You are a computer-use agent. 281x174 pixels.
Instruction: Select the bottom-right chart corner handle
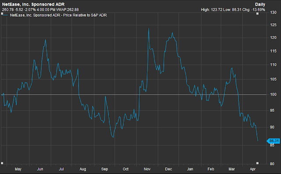tap(258, 163)
